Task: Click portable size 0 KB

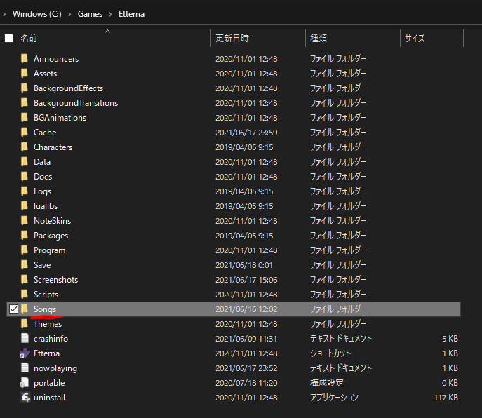Action: tap(450, 383)
